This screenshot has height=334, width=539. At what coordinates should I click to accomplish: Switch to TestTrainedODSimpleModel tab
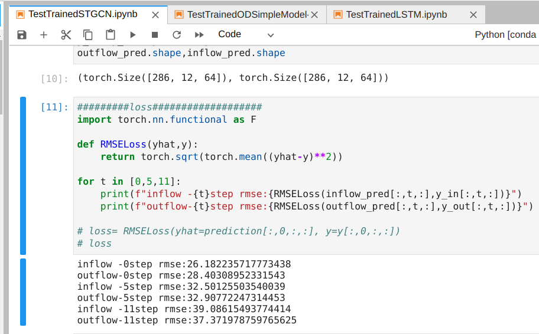tap(248, 14)
